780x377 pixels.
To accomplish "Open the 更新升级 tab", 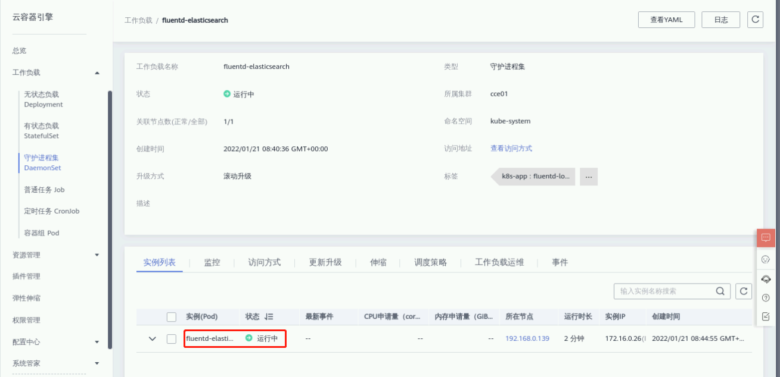I will 325,262.
